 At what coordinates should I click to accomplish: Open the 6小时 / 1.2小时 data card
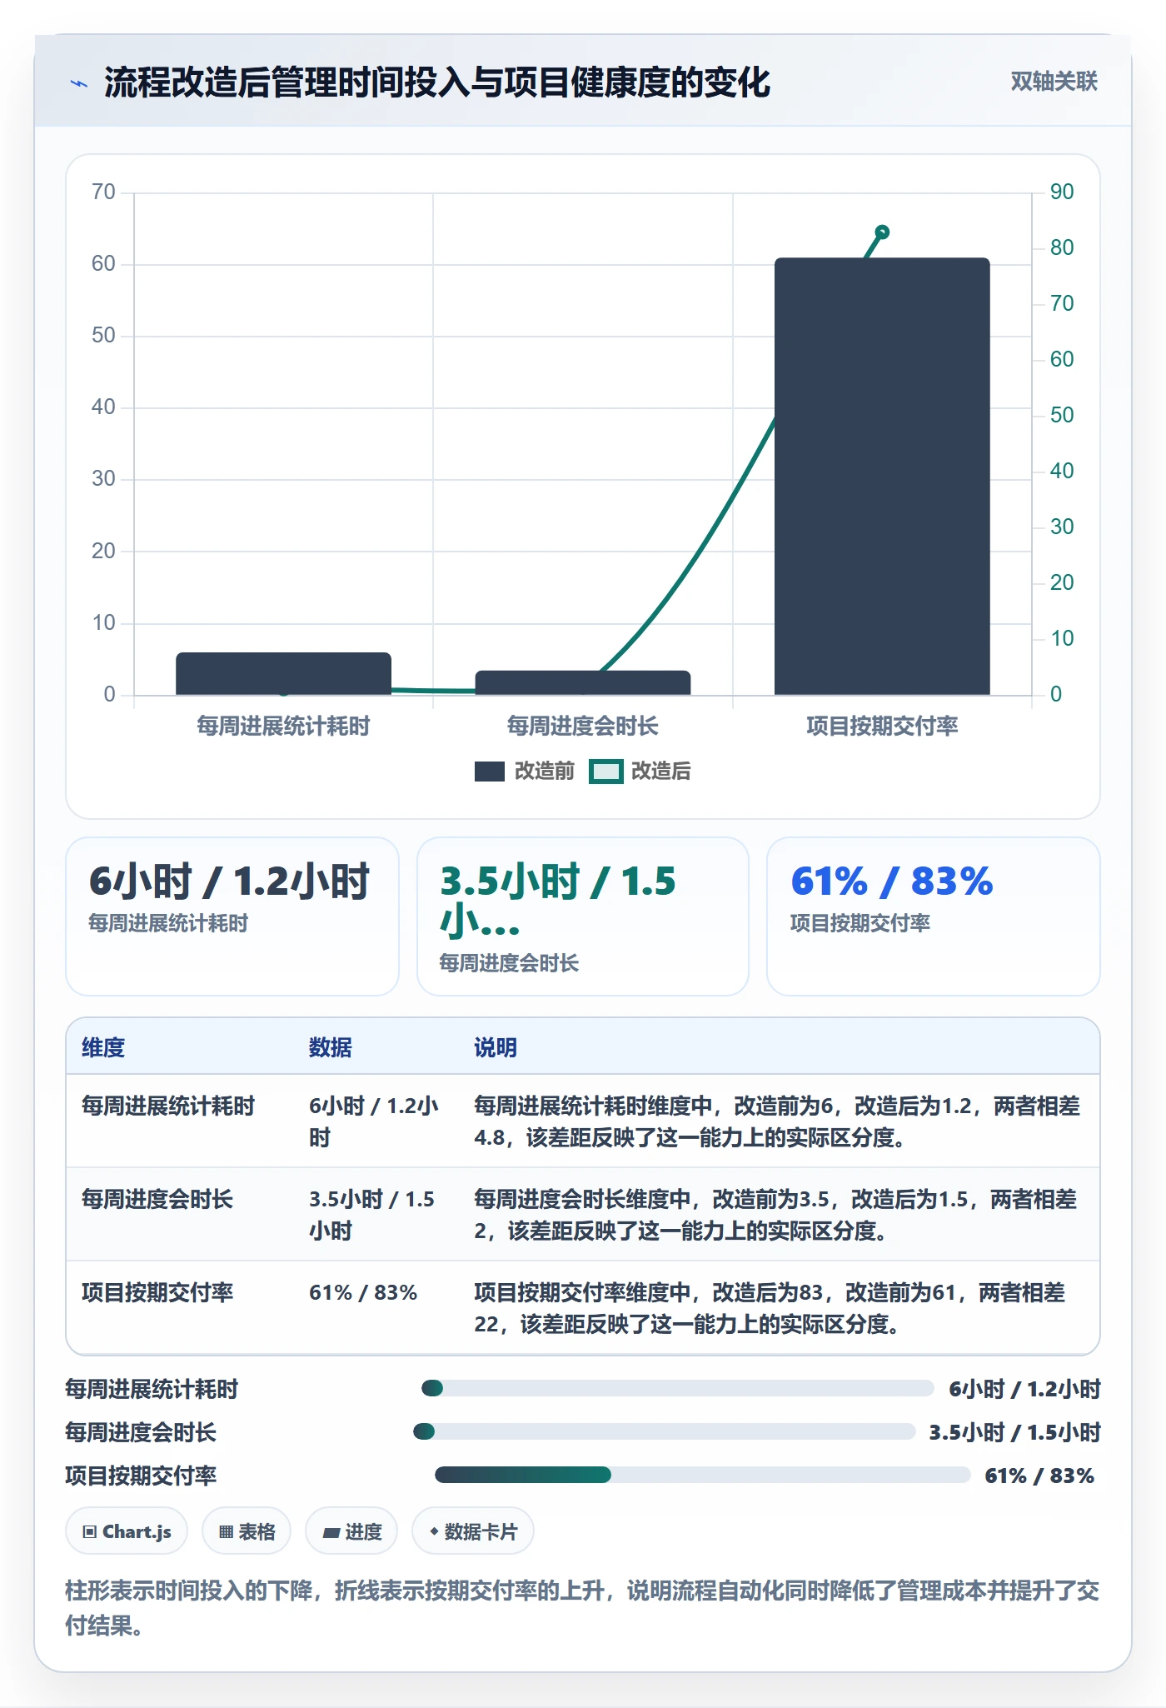[232, 916]
